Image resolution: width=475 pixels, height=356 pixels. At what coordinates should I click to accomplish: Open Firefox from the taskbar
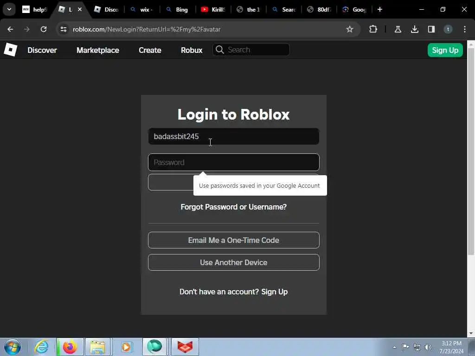[x=70, y=347]
